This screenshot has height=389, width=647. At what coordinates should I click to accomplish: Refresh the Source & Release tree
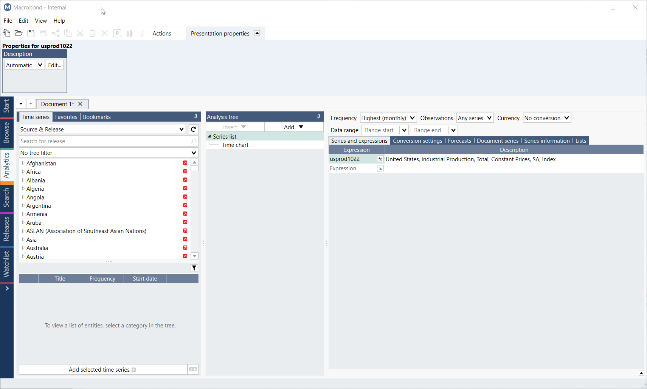click(x=193, y=129)
